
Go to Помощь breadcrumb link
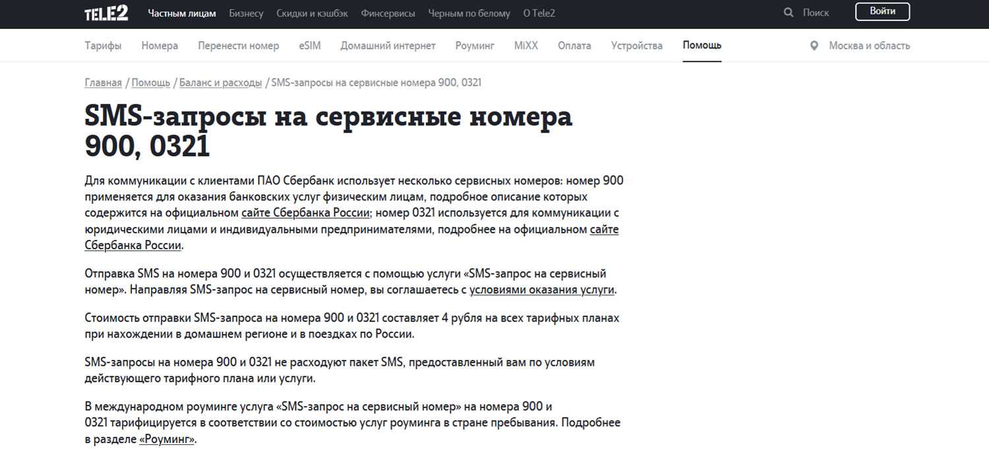click(150, 82)
